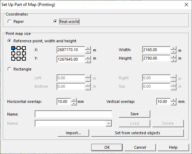Choose Paper coordinates radio button
192x154 pixels.
pos(9,21)
